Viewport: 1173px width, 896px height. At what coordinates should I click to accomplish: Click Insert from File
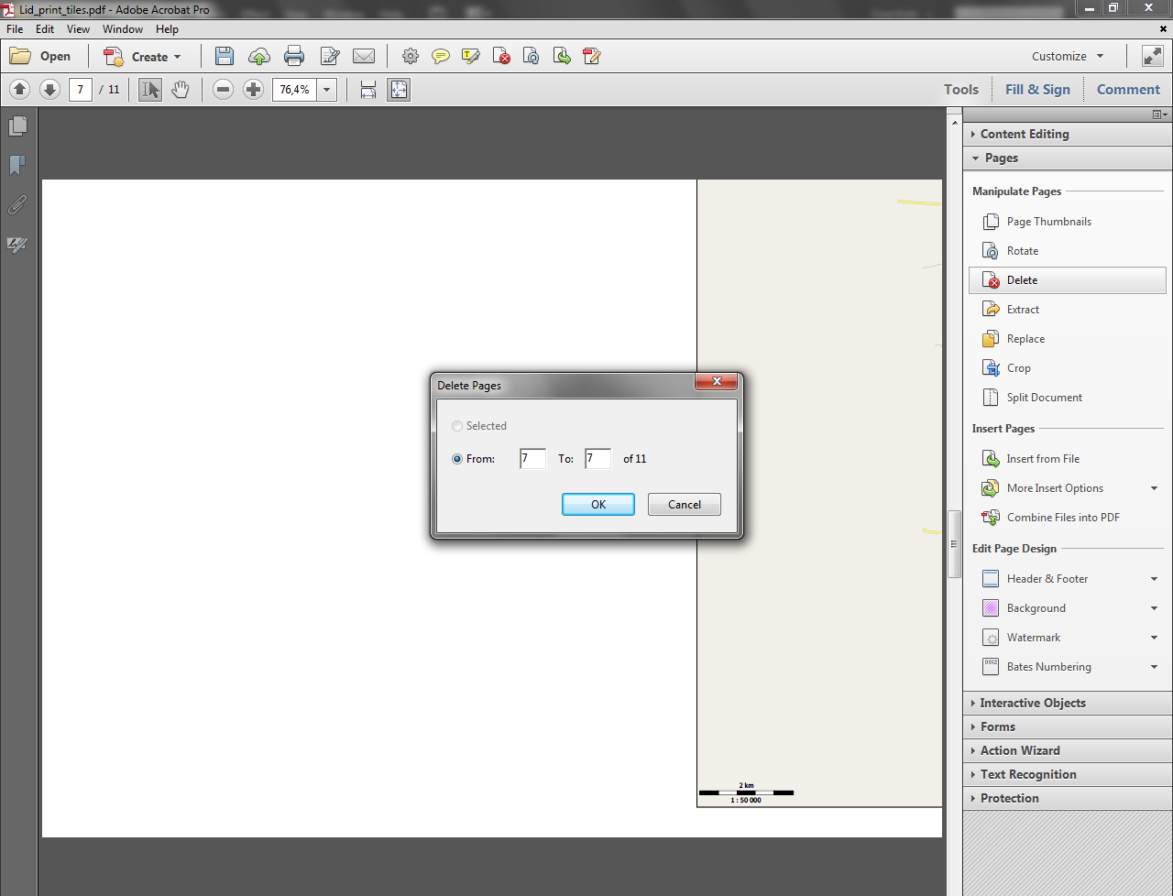1043,459
